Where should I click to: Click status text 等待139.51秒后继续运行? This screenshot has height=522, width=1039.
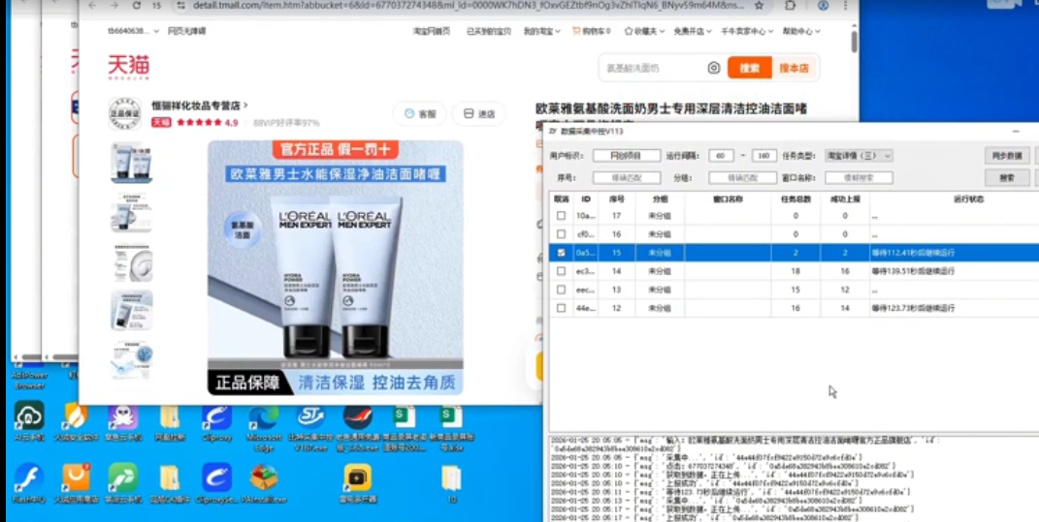(913, 271)
